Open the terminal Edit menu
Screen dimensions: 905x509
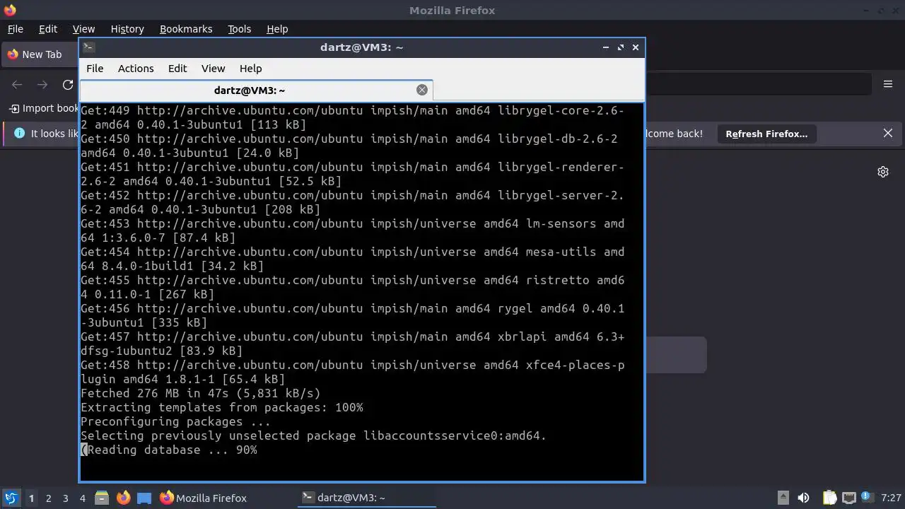coord(177,69)
